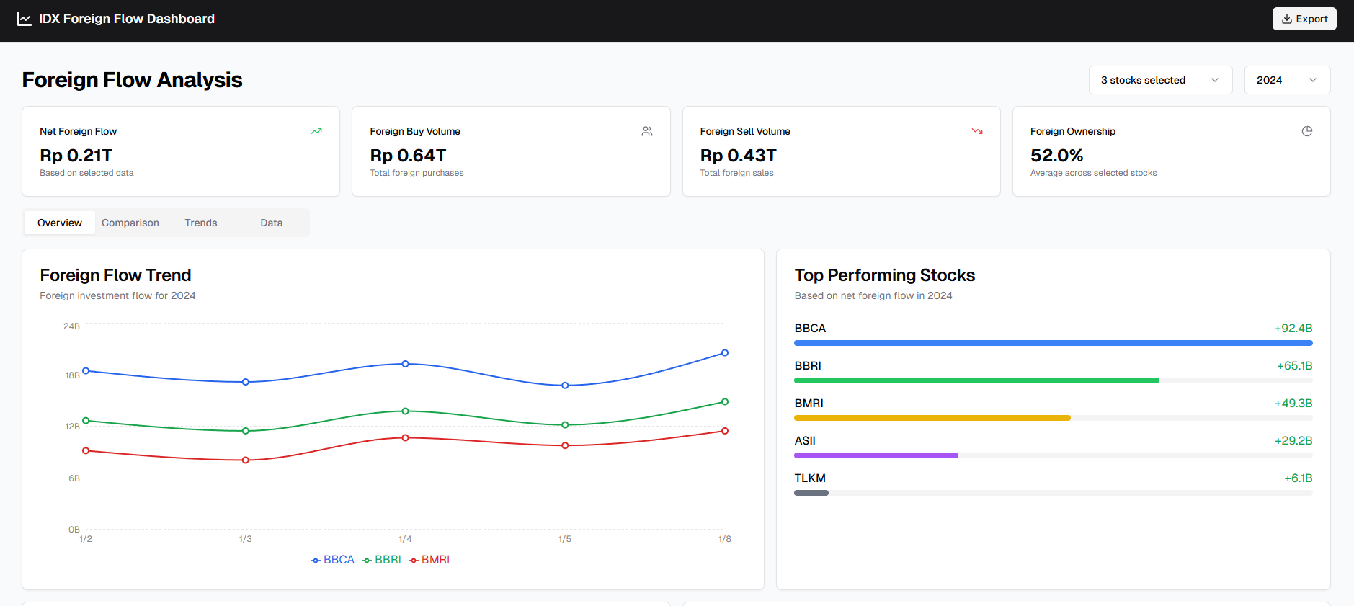Switch to the Comparison tab

pyautogui.click(x=130, y=223)
